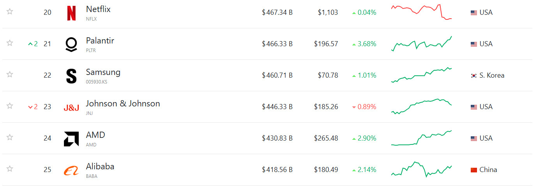Click Samsung's ticker 005930.KS

pyautogui.click(x=97, y=82)
